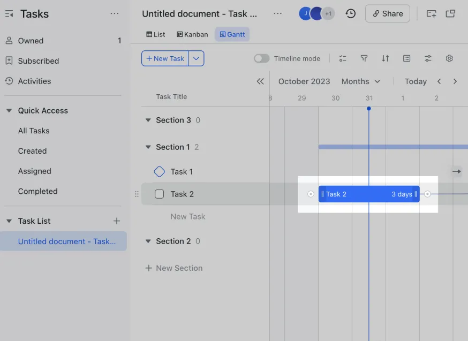
Task: Collapse Section 2
Action: pos(148,241)
